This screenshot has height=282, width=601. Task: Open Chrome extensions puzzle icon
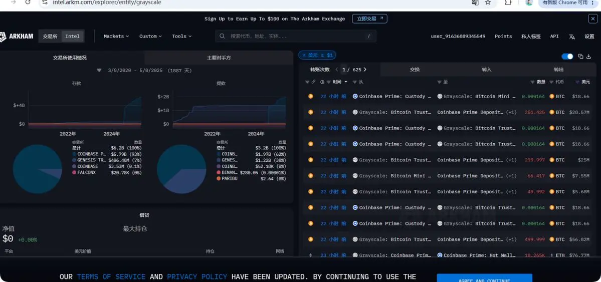tap(508, 3)
